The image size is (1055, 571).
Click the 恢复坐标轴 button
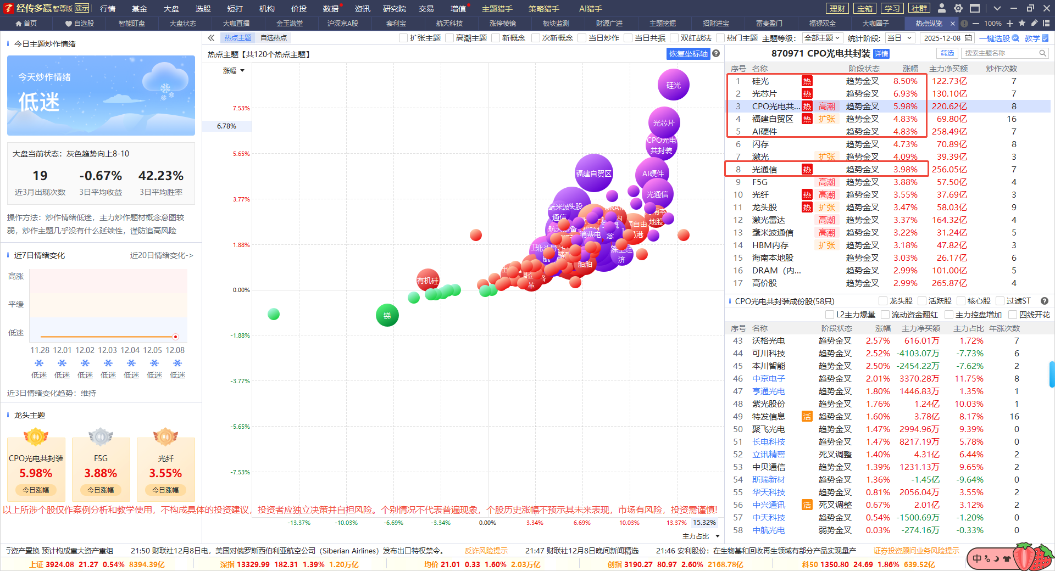pos(688,54)
